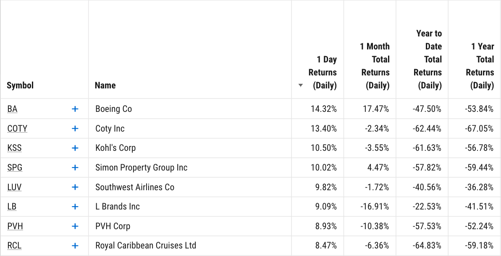Open the COTY ticker symbol link
This screenshot has width=501, height=256.
17,129
